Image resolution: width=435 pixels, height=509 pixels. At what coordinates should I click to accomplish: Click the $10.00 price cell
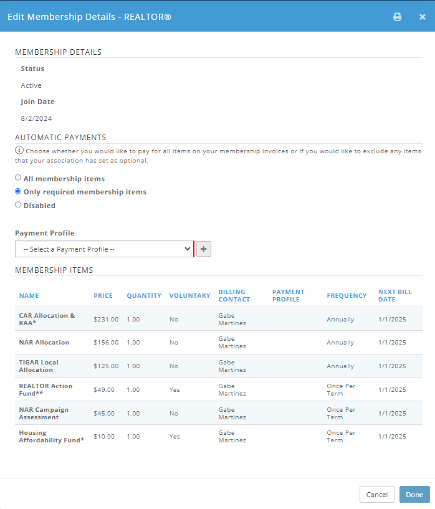[x=104, y=437]
